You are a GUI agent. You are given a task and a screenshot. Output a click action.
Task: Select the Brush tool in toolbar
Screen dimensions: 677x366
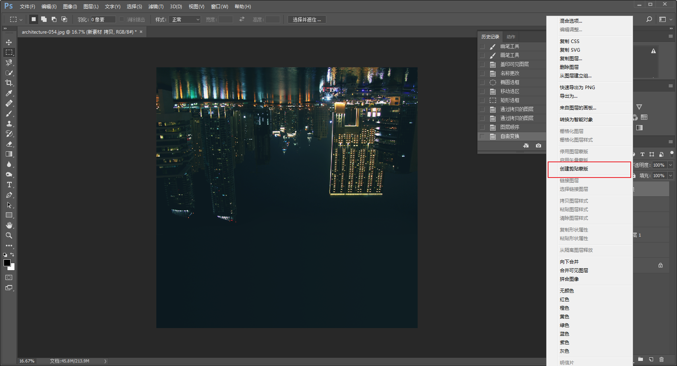coord(9,113)
